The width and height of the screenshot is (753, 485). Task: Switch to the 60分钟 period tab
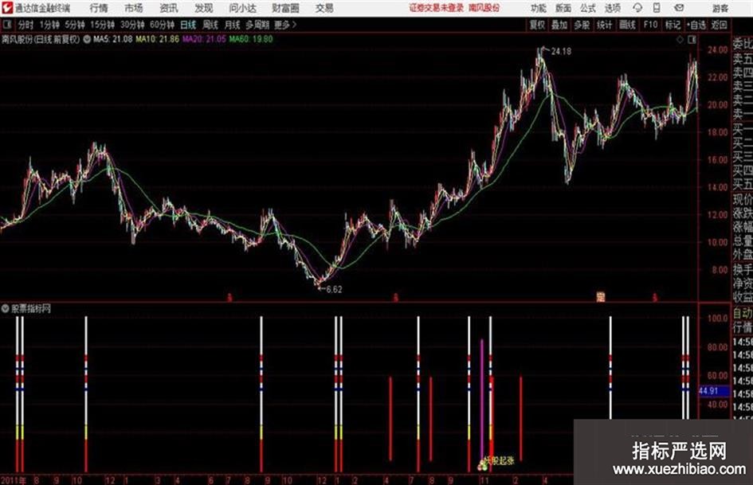pyautogui.click(x=162, y=25)
